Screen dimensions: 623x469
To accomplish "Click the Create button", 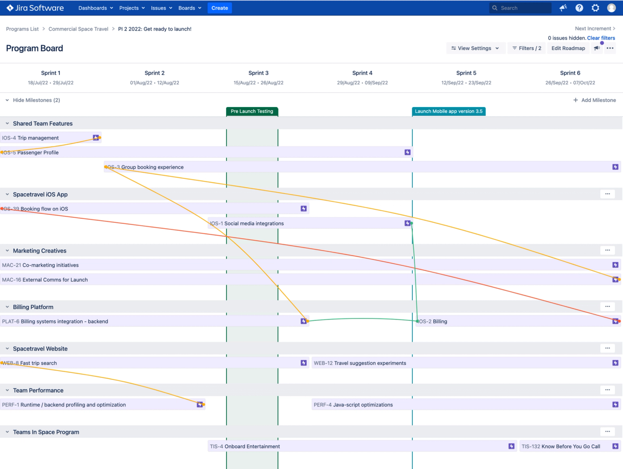I will [x=220, y=8].
